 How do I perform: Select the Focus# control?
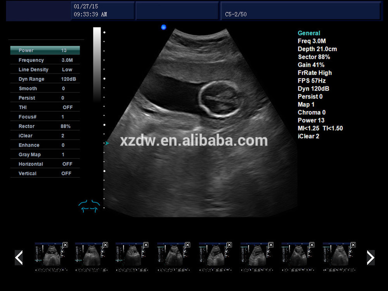45,116
